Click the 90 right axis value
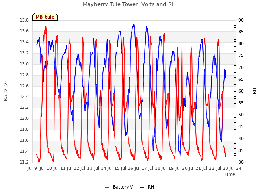260x195 pixels. pyautogui.click(x=241, y=20)
